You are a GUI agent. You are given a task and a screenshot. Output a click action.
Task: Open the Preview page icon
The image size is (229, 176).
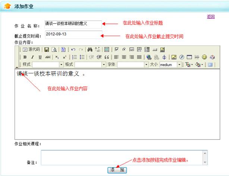[54, 50]
